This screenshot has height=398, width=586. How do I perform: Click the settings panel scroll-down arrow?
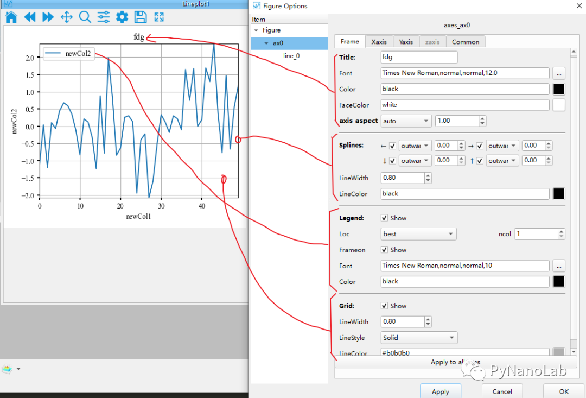(x=574, y=352)
